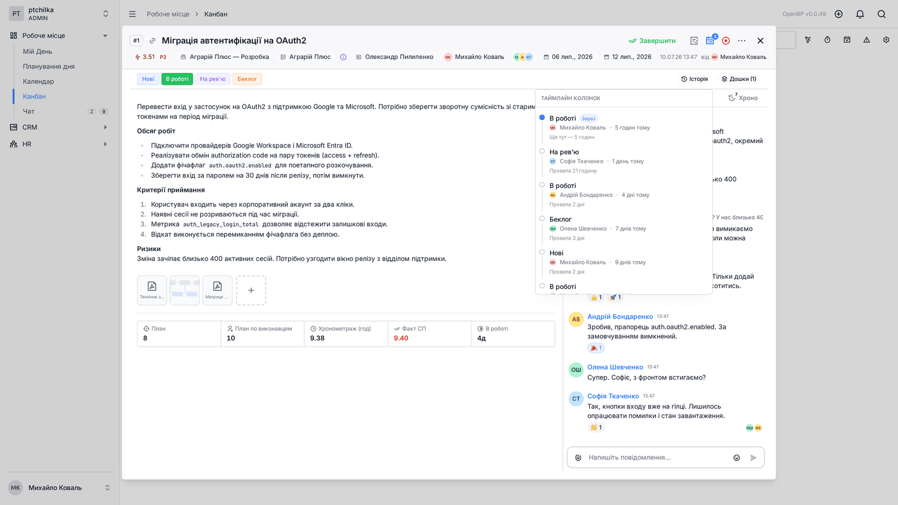898x505 pixels.
Task: Open the three-dots more menu in task header
Action: (742, 40)
